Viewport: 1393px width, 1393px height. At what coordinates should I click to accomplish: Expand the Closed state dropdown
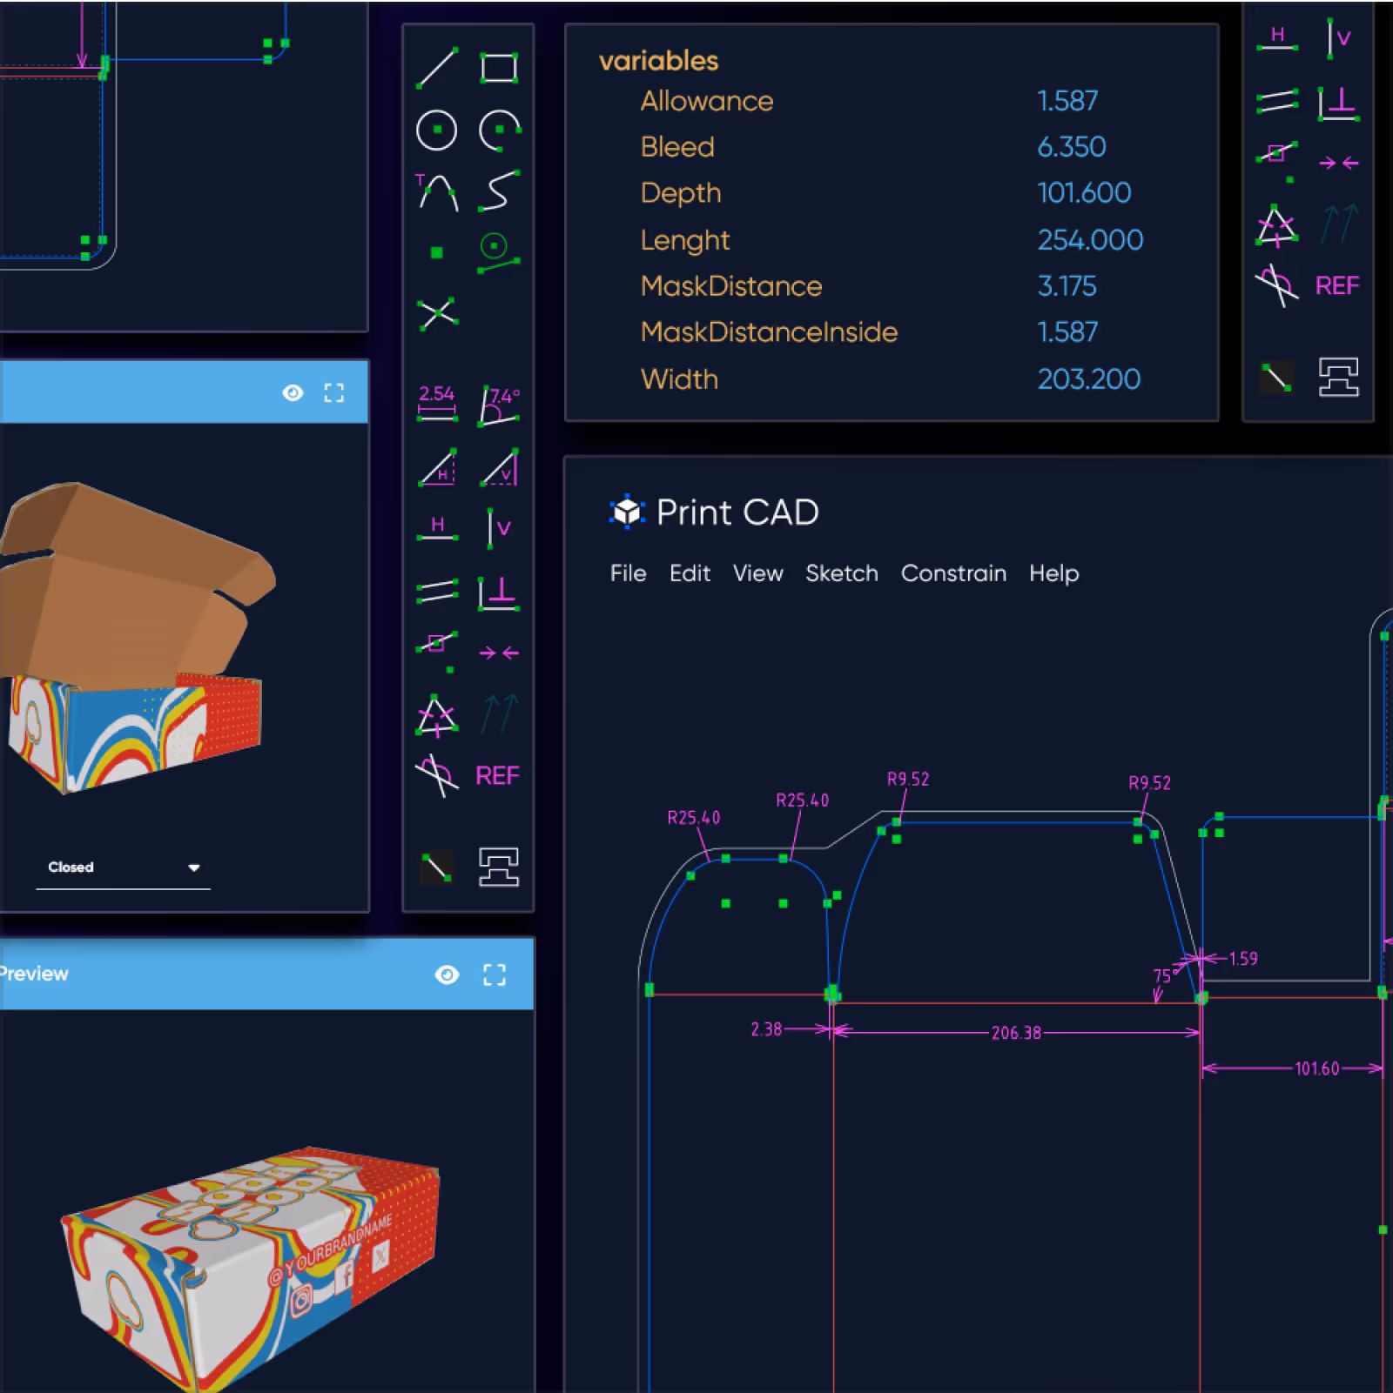(193, 867)
